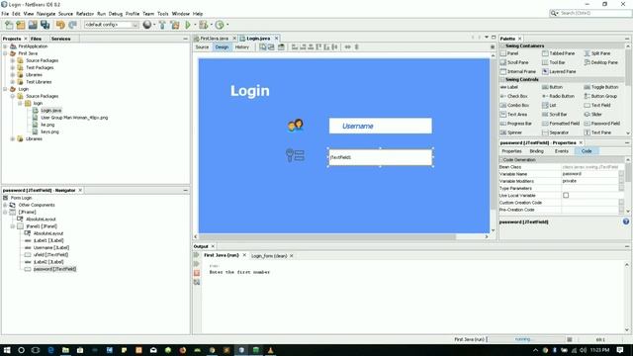Image resolution: width=633 pixels, height=356 pixels.
Task: Choose the Label component in Palette
Action: pyautogui.click(x=509, y=87)
